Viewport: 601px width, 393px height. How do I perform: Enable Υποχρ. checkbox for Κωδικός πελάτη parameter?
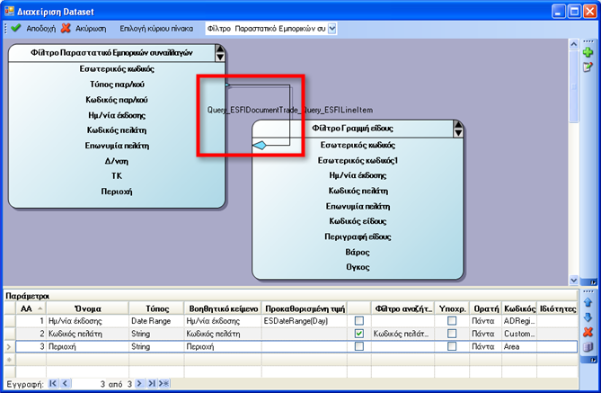(452, 334)
